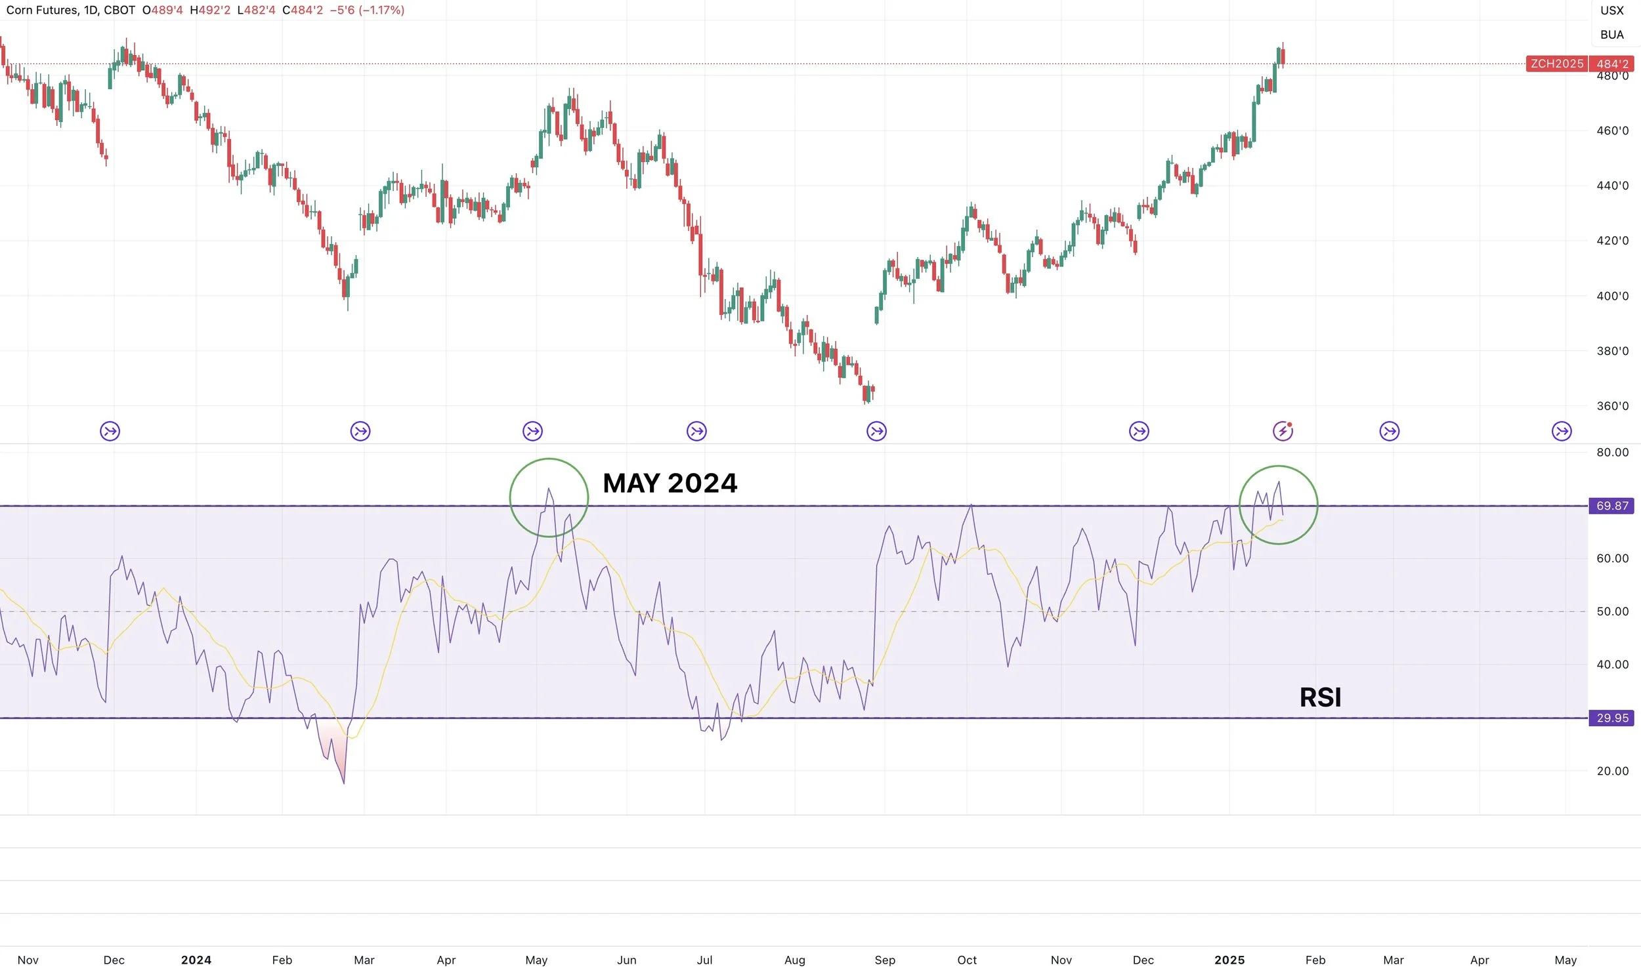Click the ZCH2025 symbol price label
The height and width of the screenshot is (967, 1641).
1557,64
